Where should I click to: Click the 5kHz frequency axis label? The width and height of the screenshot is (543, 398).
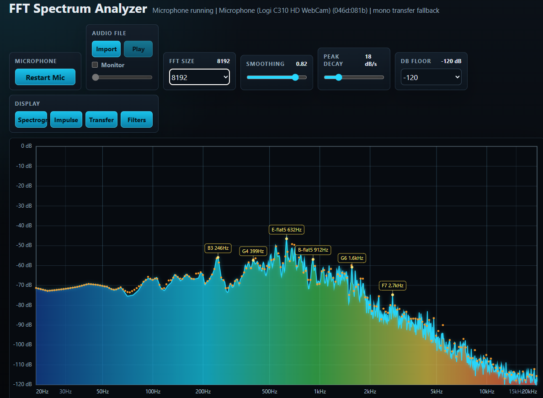pos(437,392)
